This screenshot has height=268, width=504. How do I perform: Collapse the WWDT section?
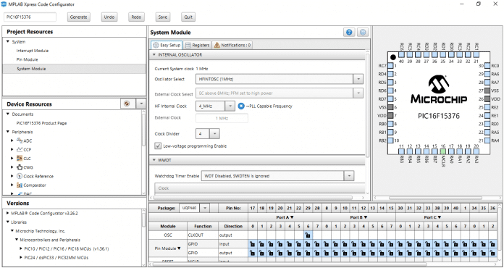pos(154,160)
